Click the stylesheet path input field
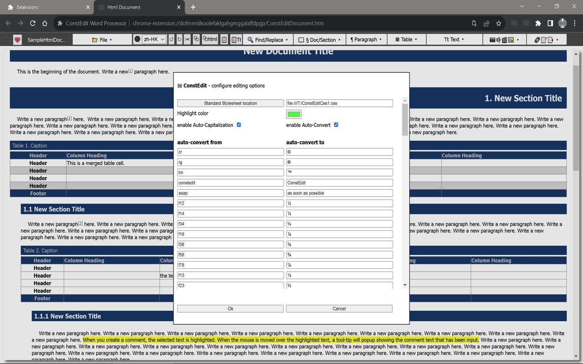Viewport: 583px width, 364px height. [x=339, y=103]
